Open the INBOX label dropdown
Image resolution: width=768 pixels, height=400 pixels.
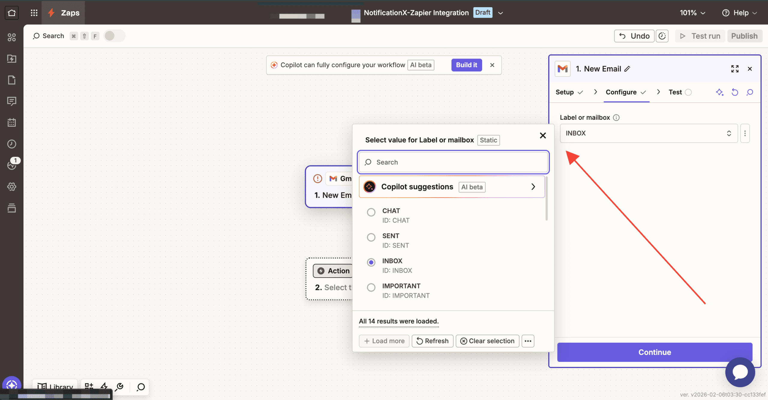click(x=648, y=133)
